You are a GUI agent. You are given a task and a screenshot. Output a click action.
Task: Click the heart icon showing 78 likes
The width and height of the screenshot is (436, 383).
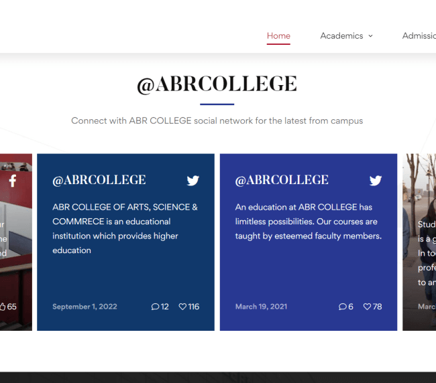[367, 307]
